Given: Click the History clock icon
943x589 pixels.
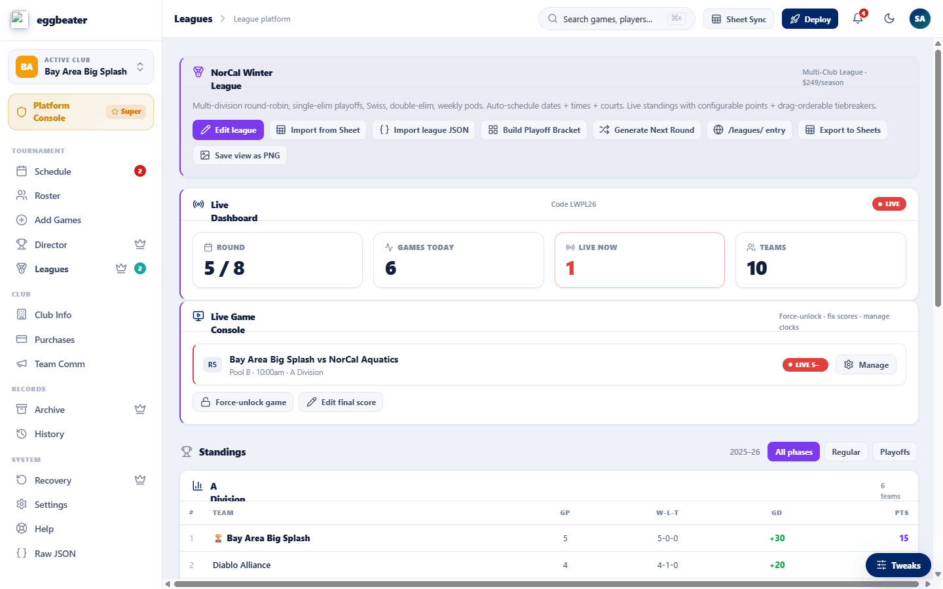Looking at the screenshot, I should [x=22, y=434].
